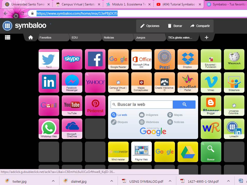Open the Página Web tile

(142, 152)
